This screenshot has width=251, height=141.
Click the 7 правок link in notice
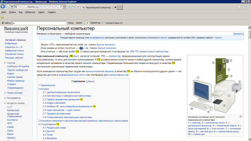(218, 38)
